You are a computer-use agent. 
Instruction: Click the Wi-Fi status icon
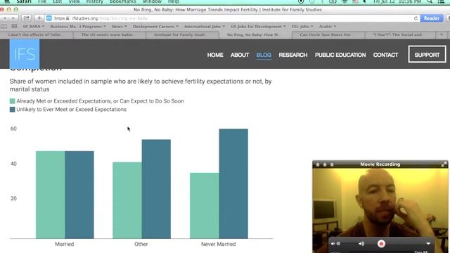click(x=345, y=1)
